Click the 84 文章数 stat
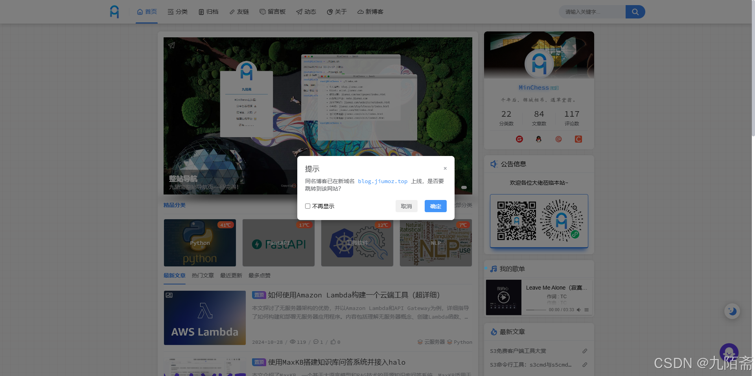 [x=539, y=118]
